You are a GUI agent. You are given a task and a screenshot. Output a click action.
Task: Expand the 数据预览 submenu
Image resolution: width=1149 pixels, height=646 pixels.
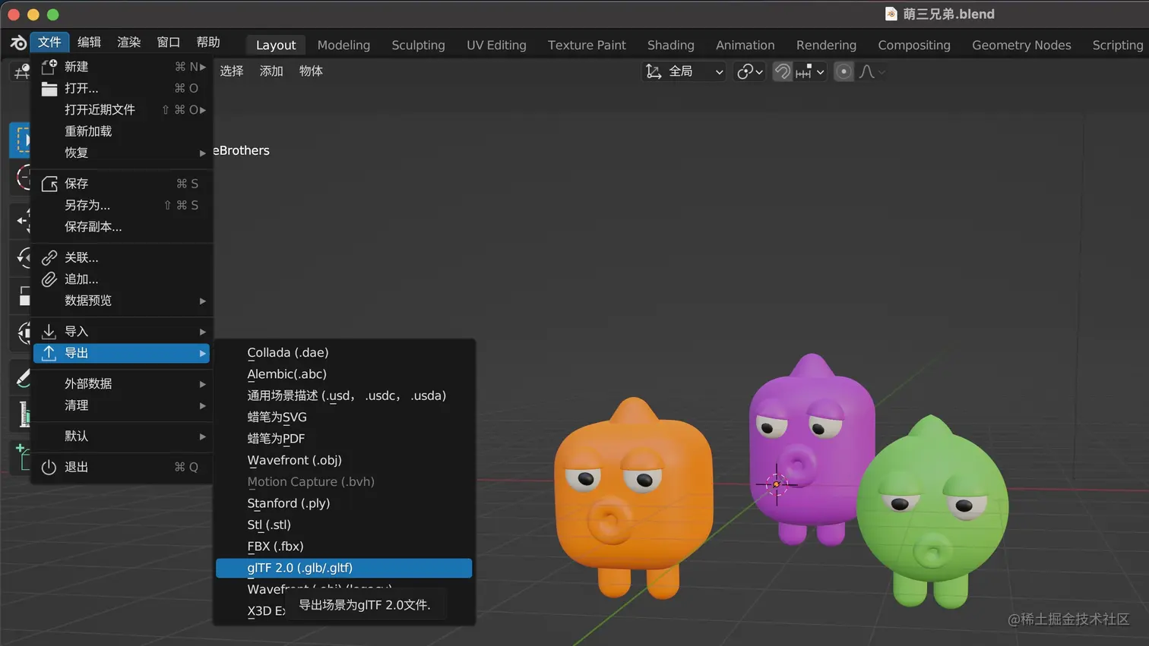pyautogui.click(x=122, y=301)
